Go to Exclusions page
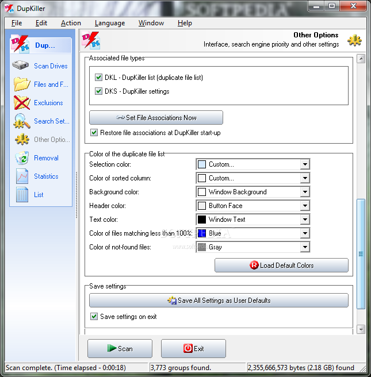The width and height of the screenshot is (371, 377). tap(48, 103)
